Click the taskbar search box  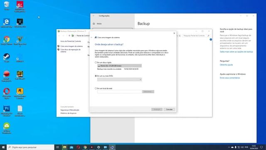point(30,147)
